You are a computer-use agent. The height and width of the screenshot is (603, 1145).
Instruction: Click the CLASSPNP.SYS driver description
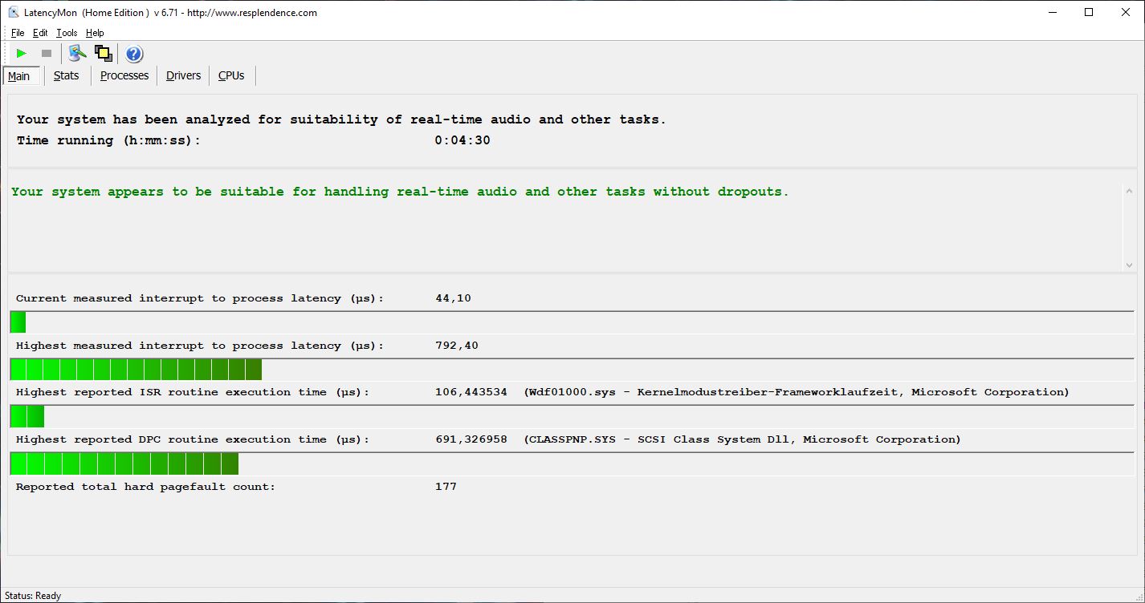click(742, 439)
